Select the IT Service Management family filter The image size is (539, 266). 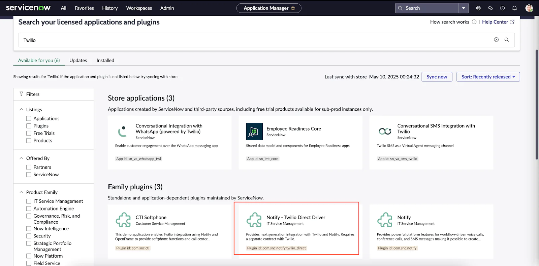click(x=29, y=201)
